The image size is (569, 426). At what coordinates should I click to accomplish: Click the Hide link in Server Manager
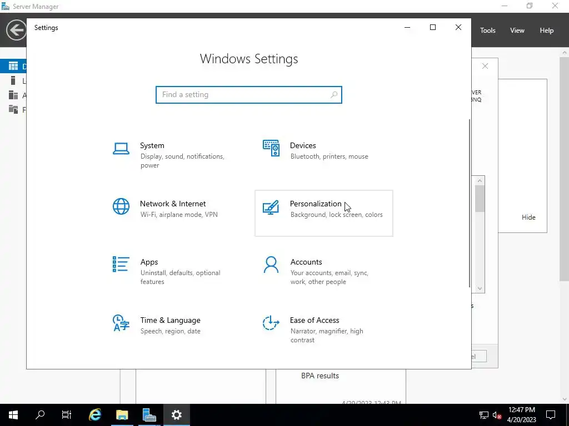click(528, 217)
